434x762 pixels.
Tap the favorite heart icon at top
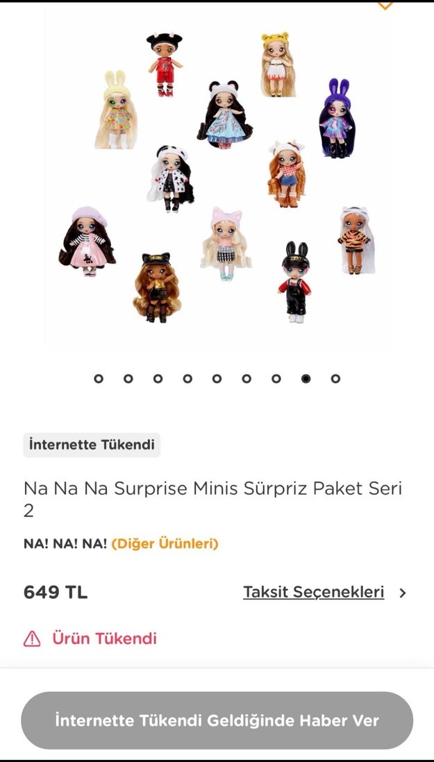[385, 5]
